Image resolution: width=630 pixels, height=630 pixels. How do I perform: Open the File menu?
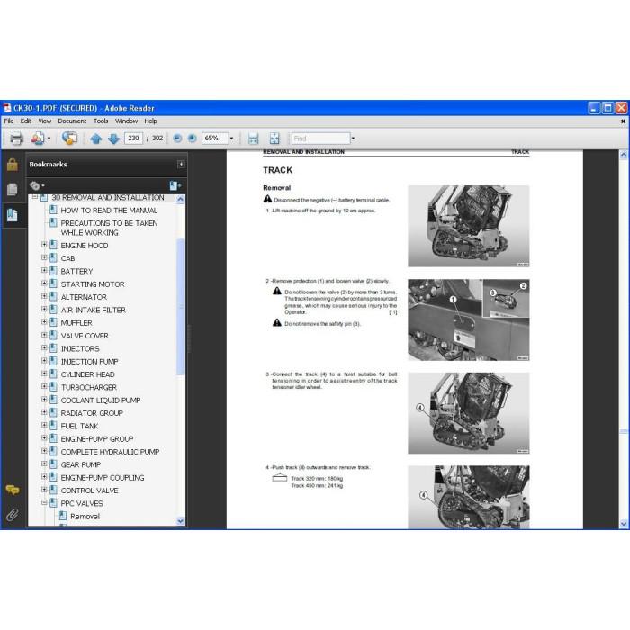9,121
